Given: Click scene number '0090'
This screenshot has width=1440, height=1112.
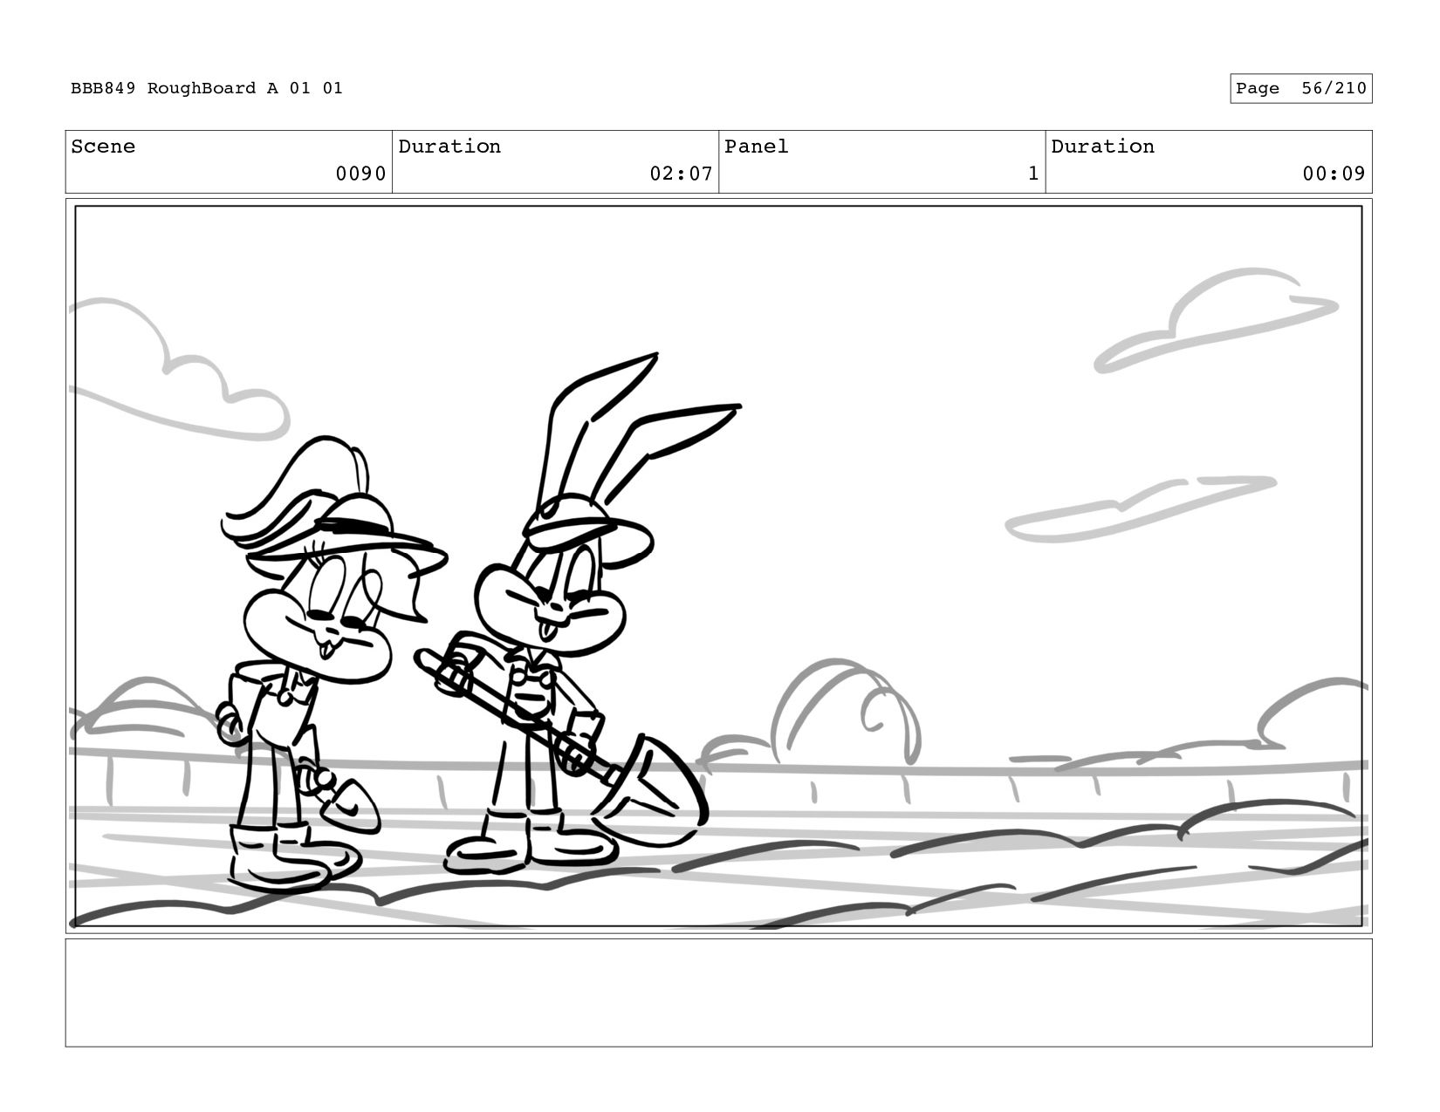Looking at the screenshot, I should tap(360, 174).
